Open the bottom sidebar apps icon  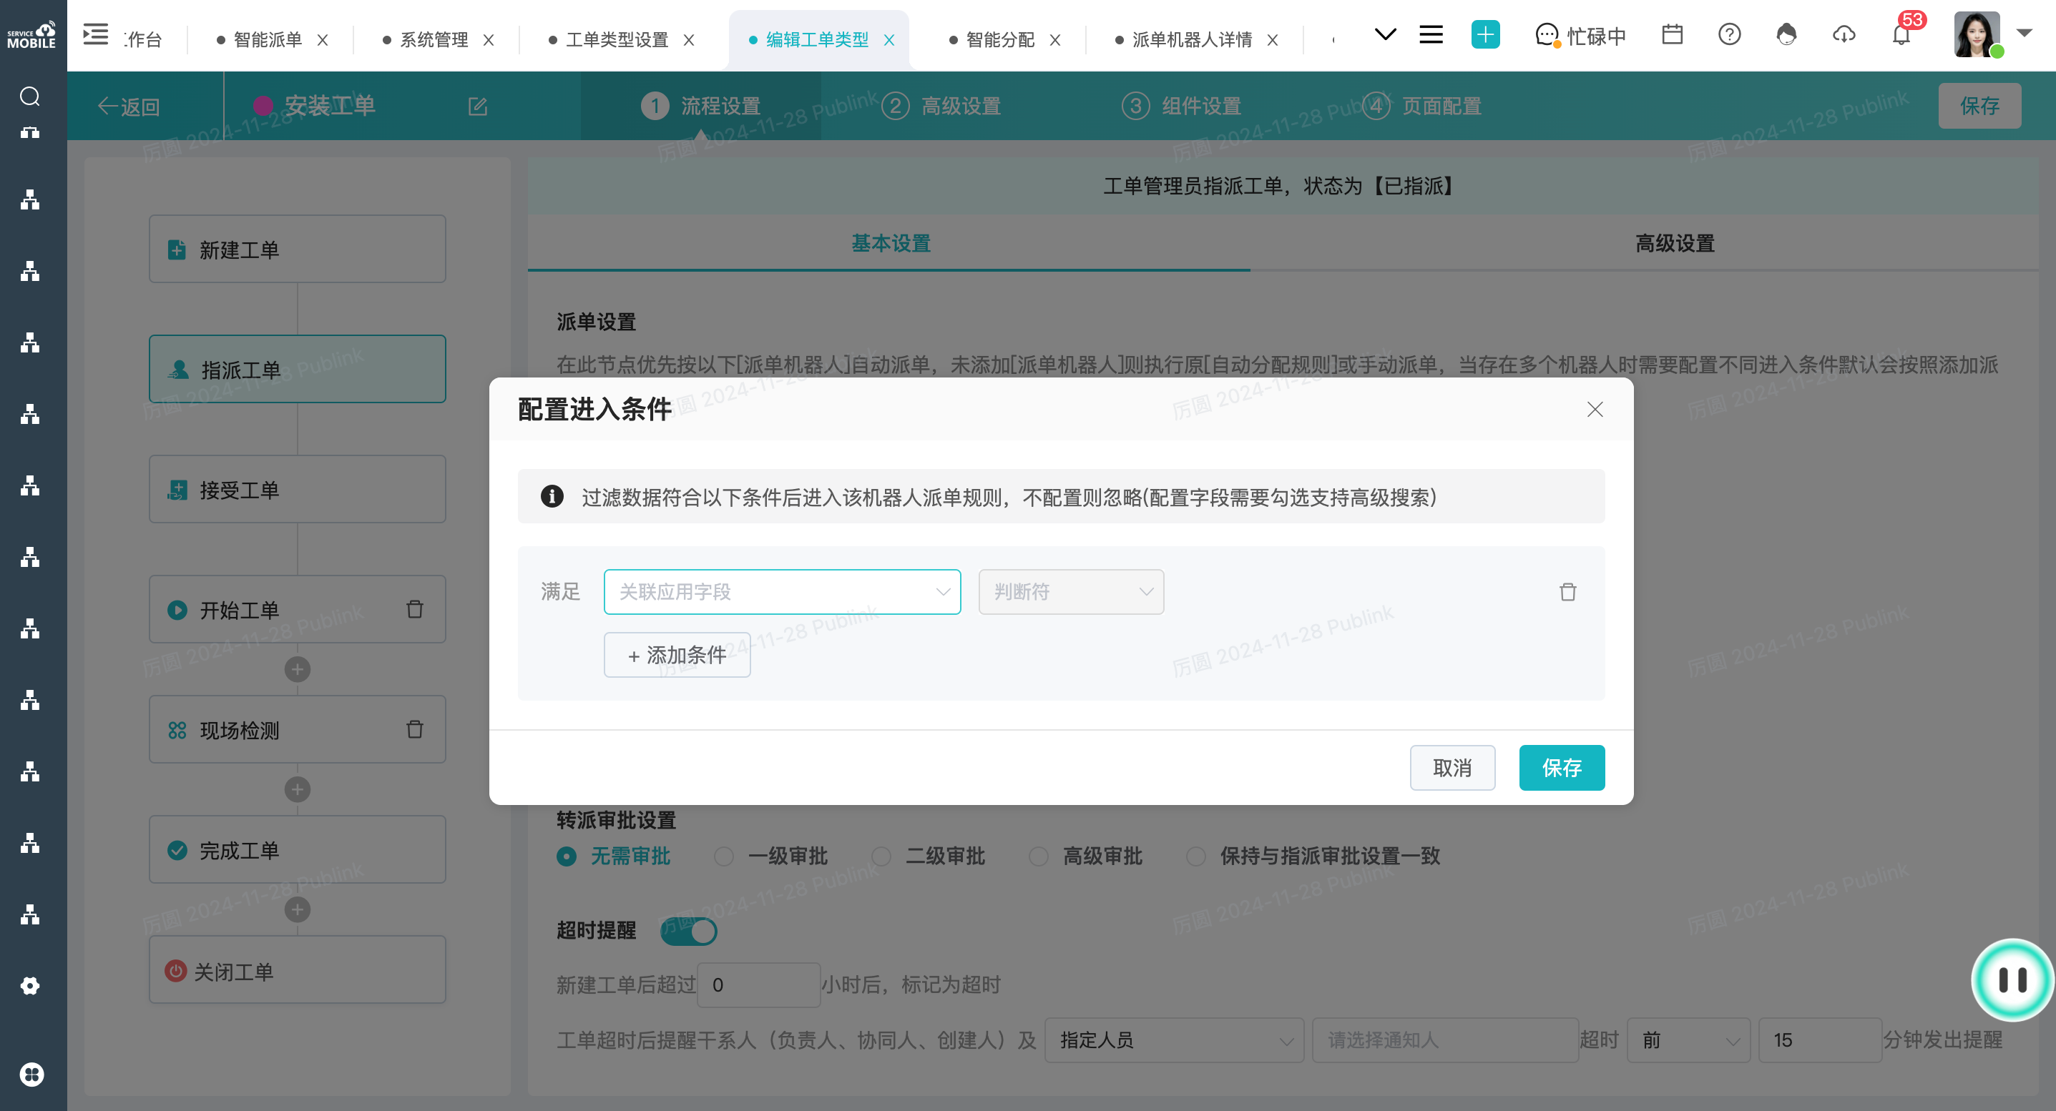[x=31, y=1074]
